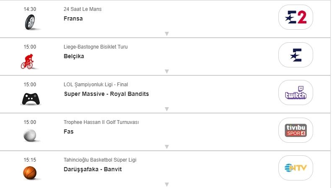
Task: Open the Super Massive - Royal Bandits match
Action: point(106,94)
